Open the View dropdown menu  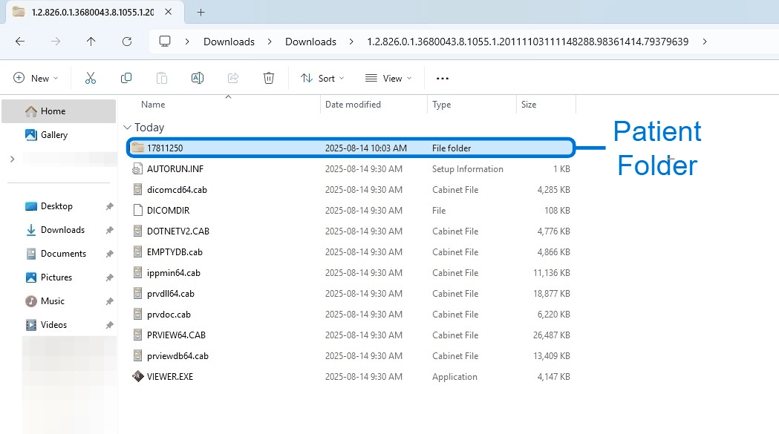(x=388, y=78)
